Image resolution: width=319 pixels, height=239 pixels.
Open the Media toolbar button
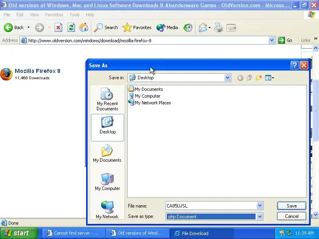click(167, 27)
